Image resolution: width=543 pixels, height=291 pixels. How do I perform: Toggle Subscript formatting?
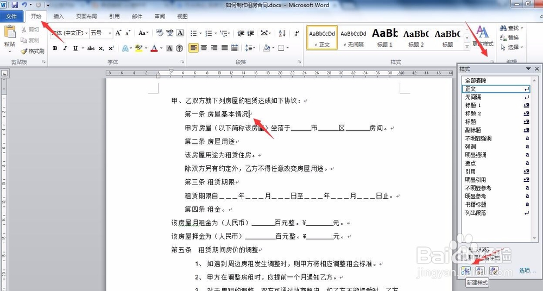click(x=101, y=48)
